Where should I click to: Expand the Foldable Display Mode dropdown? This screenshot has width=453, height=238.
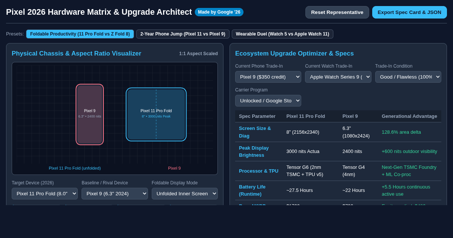[185, 193]
